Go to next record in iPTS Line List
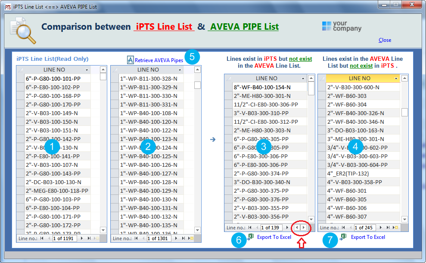The image size is (426, 263). tap(82, 238)
